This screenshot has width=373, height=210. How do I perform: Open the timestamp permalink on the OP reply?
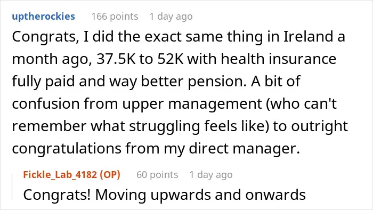(x=211, y=175)
